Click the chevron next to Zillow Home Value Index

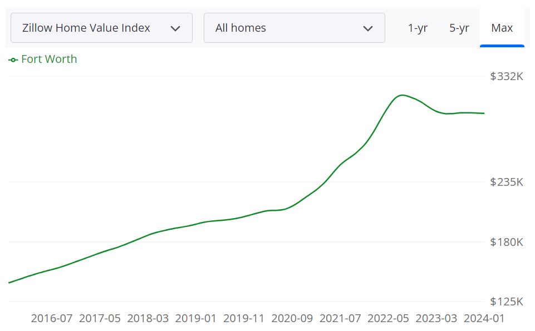[x=175, y=28]
